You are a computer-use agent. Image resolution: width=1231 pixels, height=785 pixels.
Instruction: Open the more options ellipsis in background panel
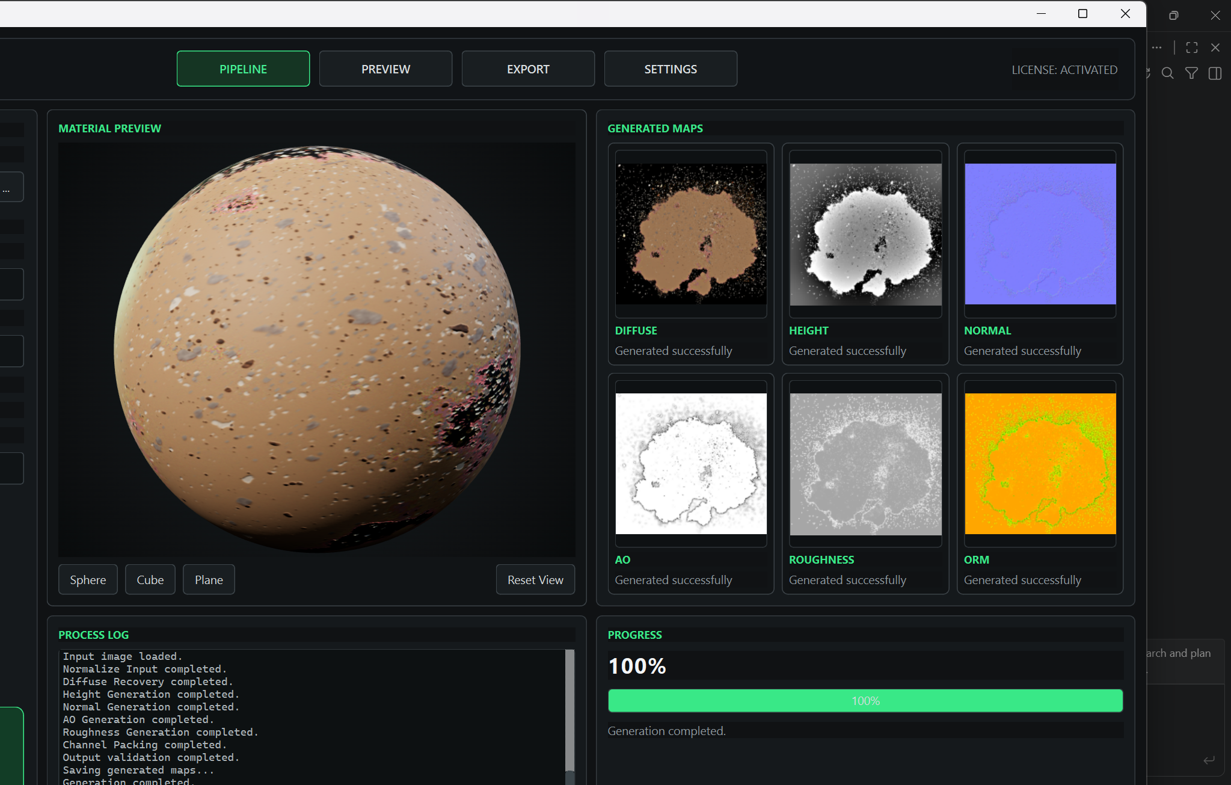(x=1157, y=48)
